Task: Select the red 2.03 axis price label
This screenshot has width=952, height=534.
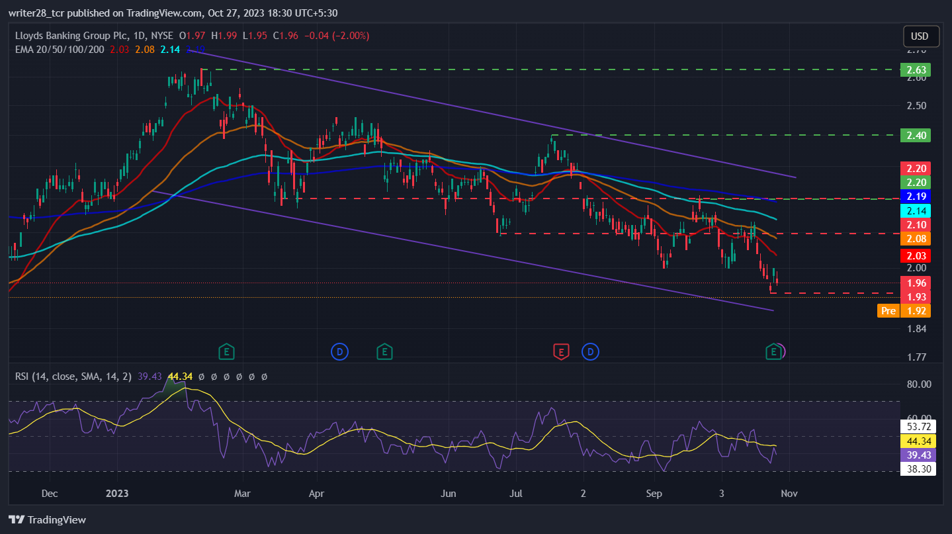Action: click(916, 255)
